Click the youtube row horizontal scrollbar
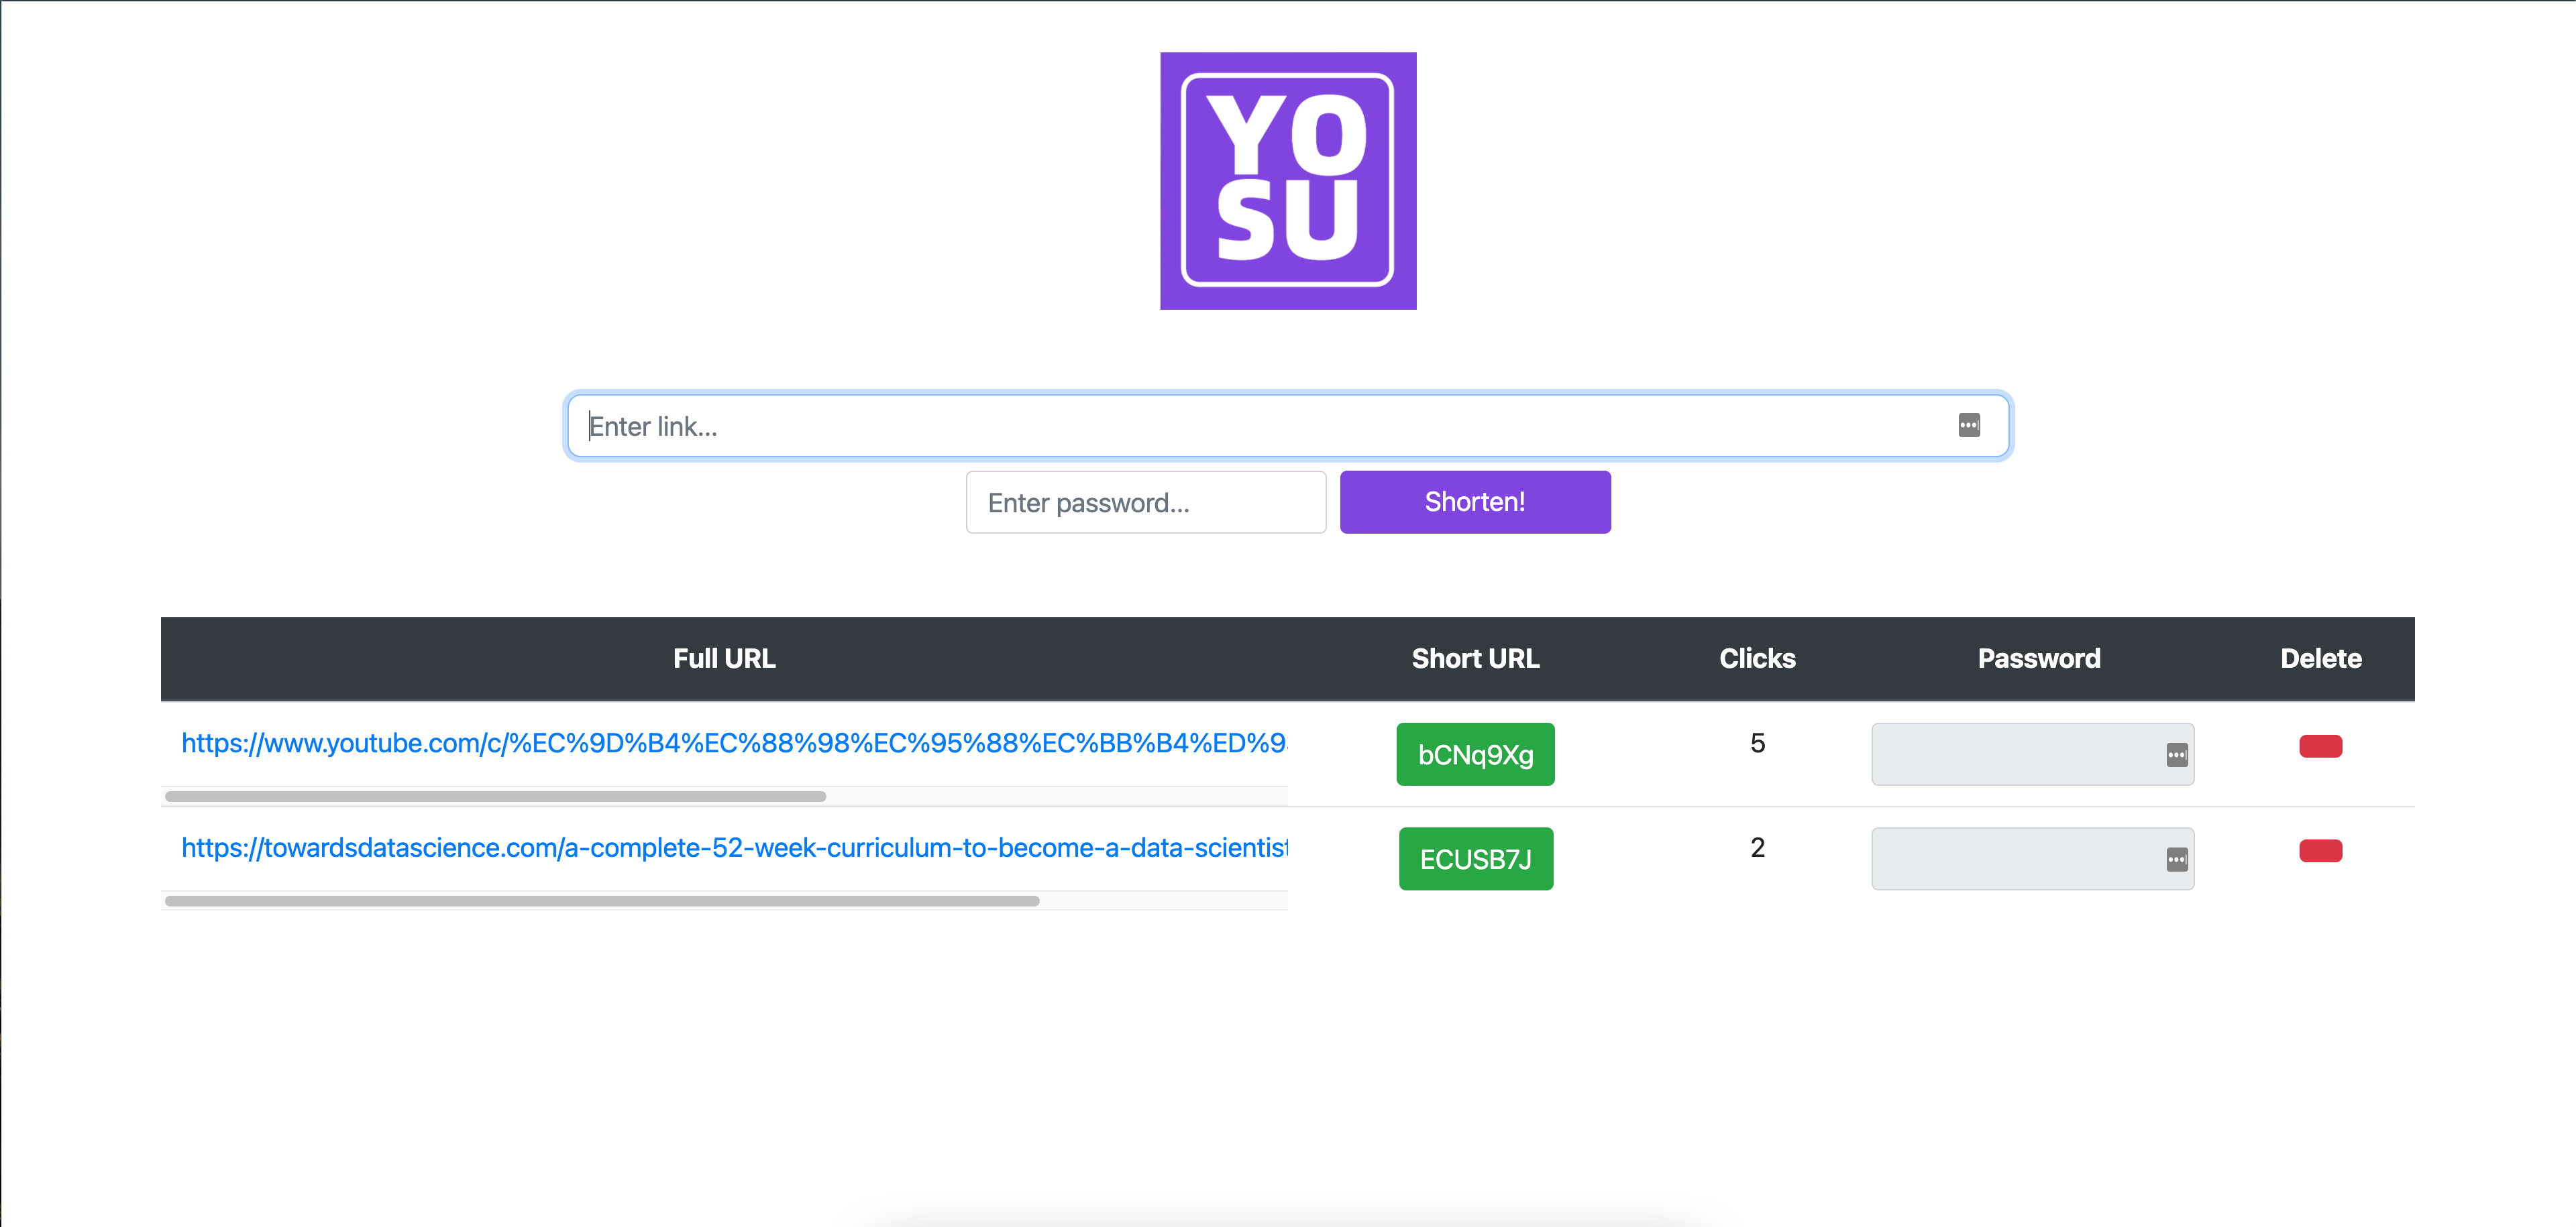2576x1227 pixels. (x=495, y=797)
